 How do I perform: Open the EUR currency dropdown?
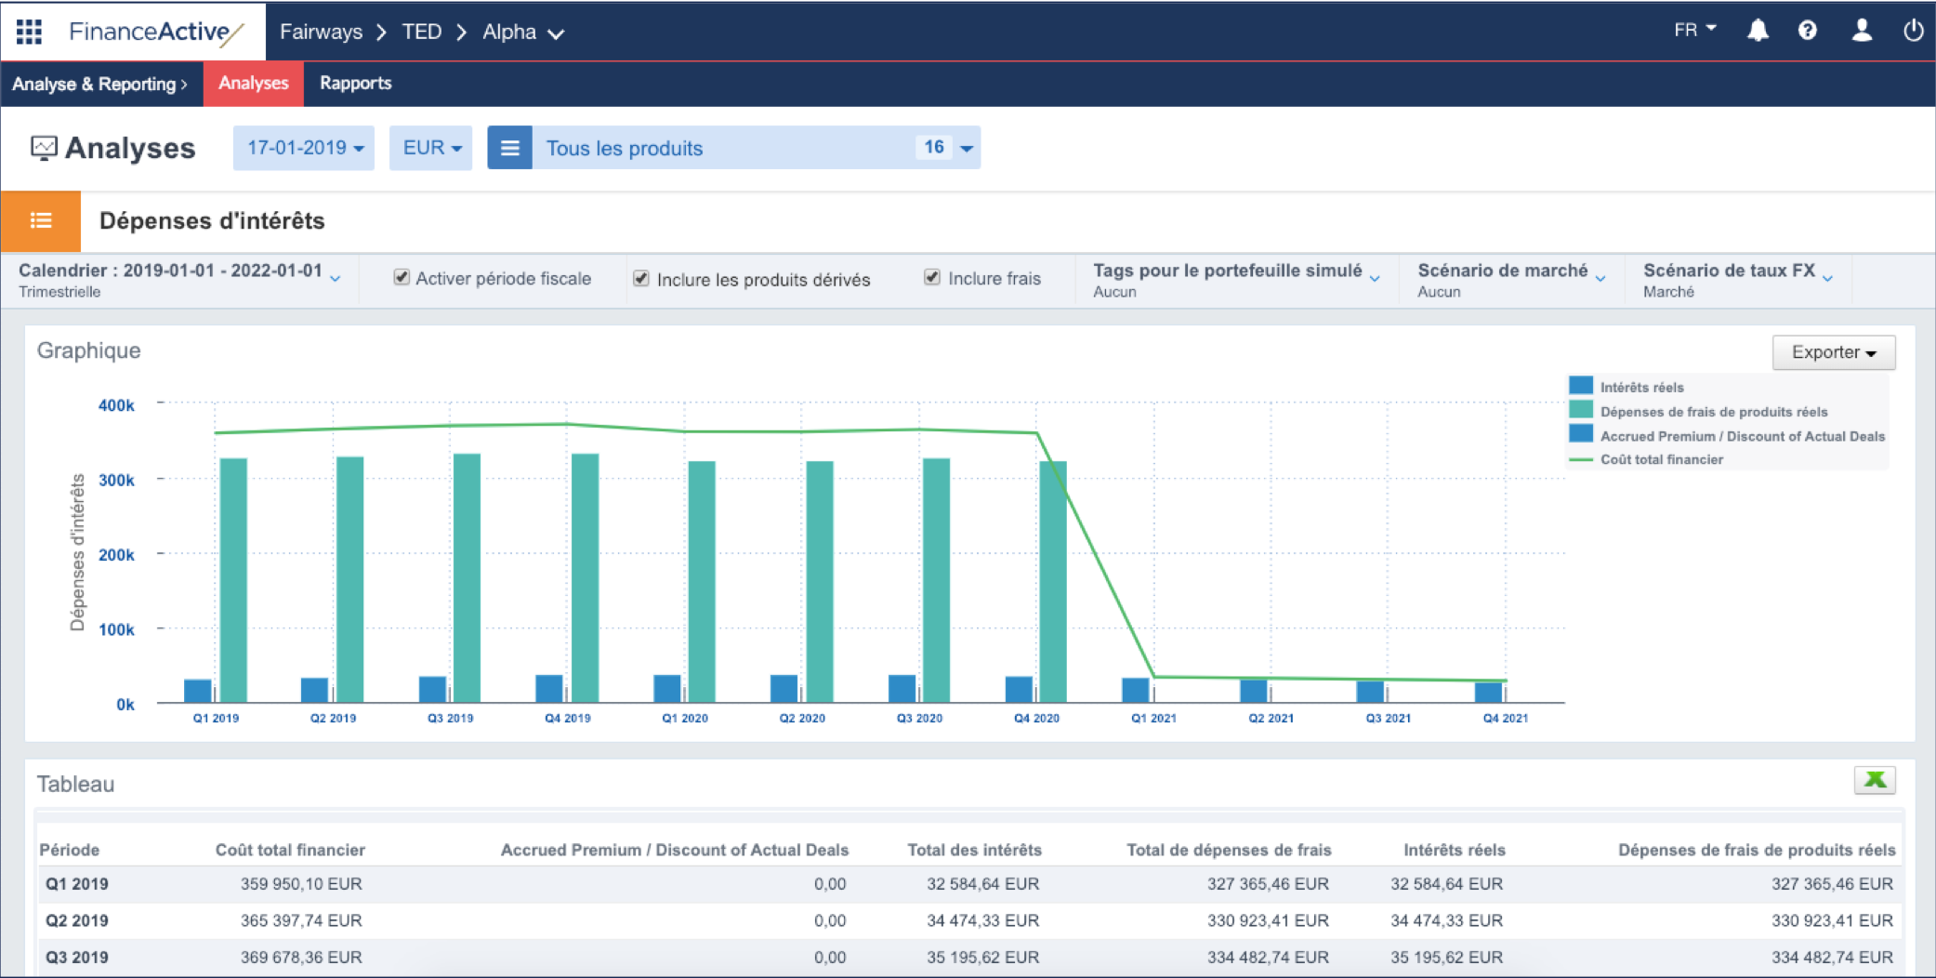(x=430, y=147)
